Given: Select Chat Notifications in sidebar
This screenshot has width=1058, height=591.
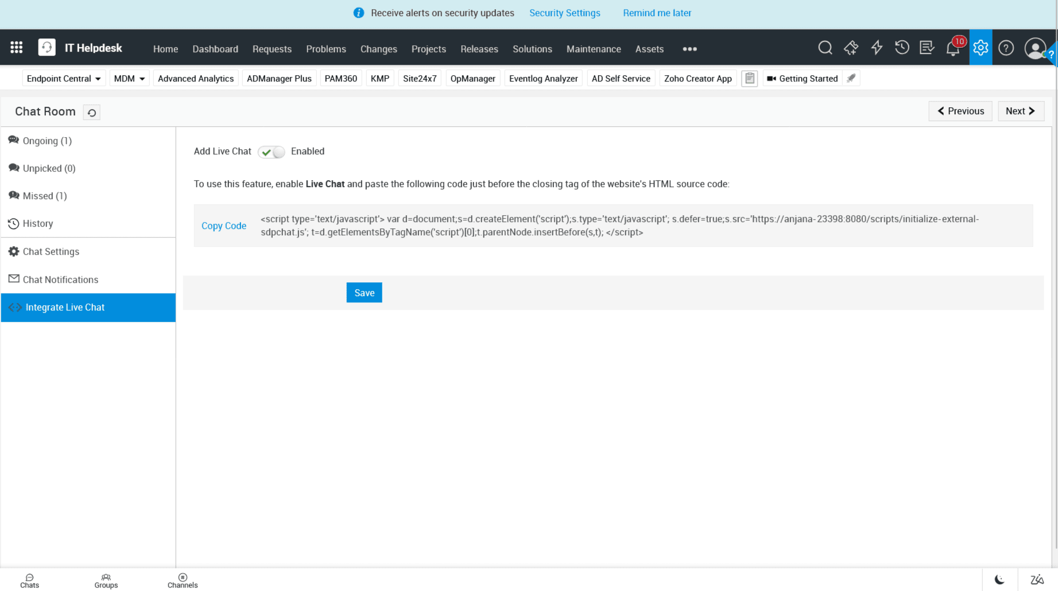Looking at the screenshot, I should coord(61,279).
